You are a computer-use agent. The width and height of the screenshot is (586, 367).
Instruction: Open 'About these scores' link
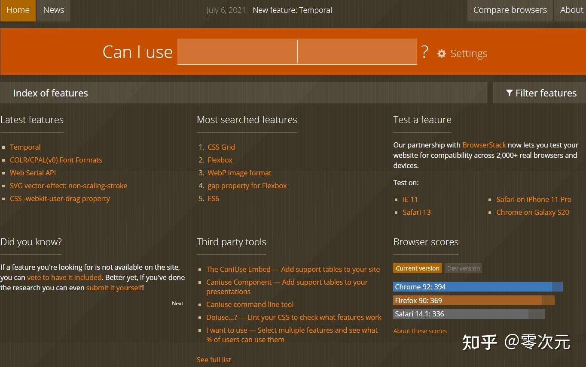[x=420, y=331]
